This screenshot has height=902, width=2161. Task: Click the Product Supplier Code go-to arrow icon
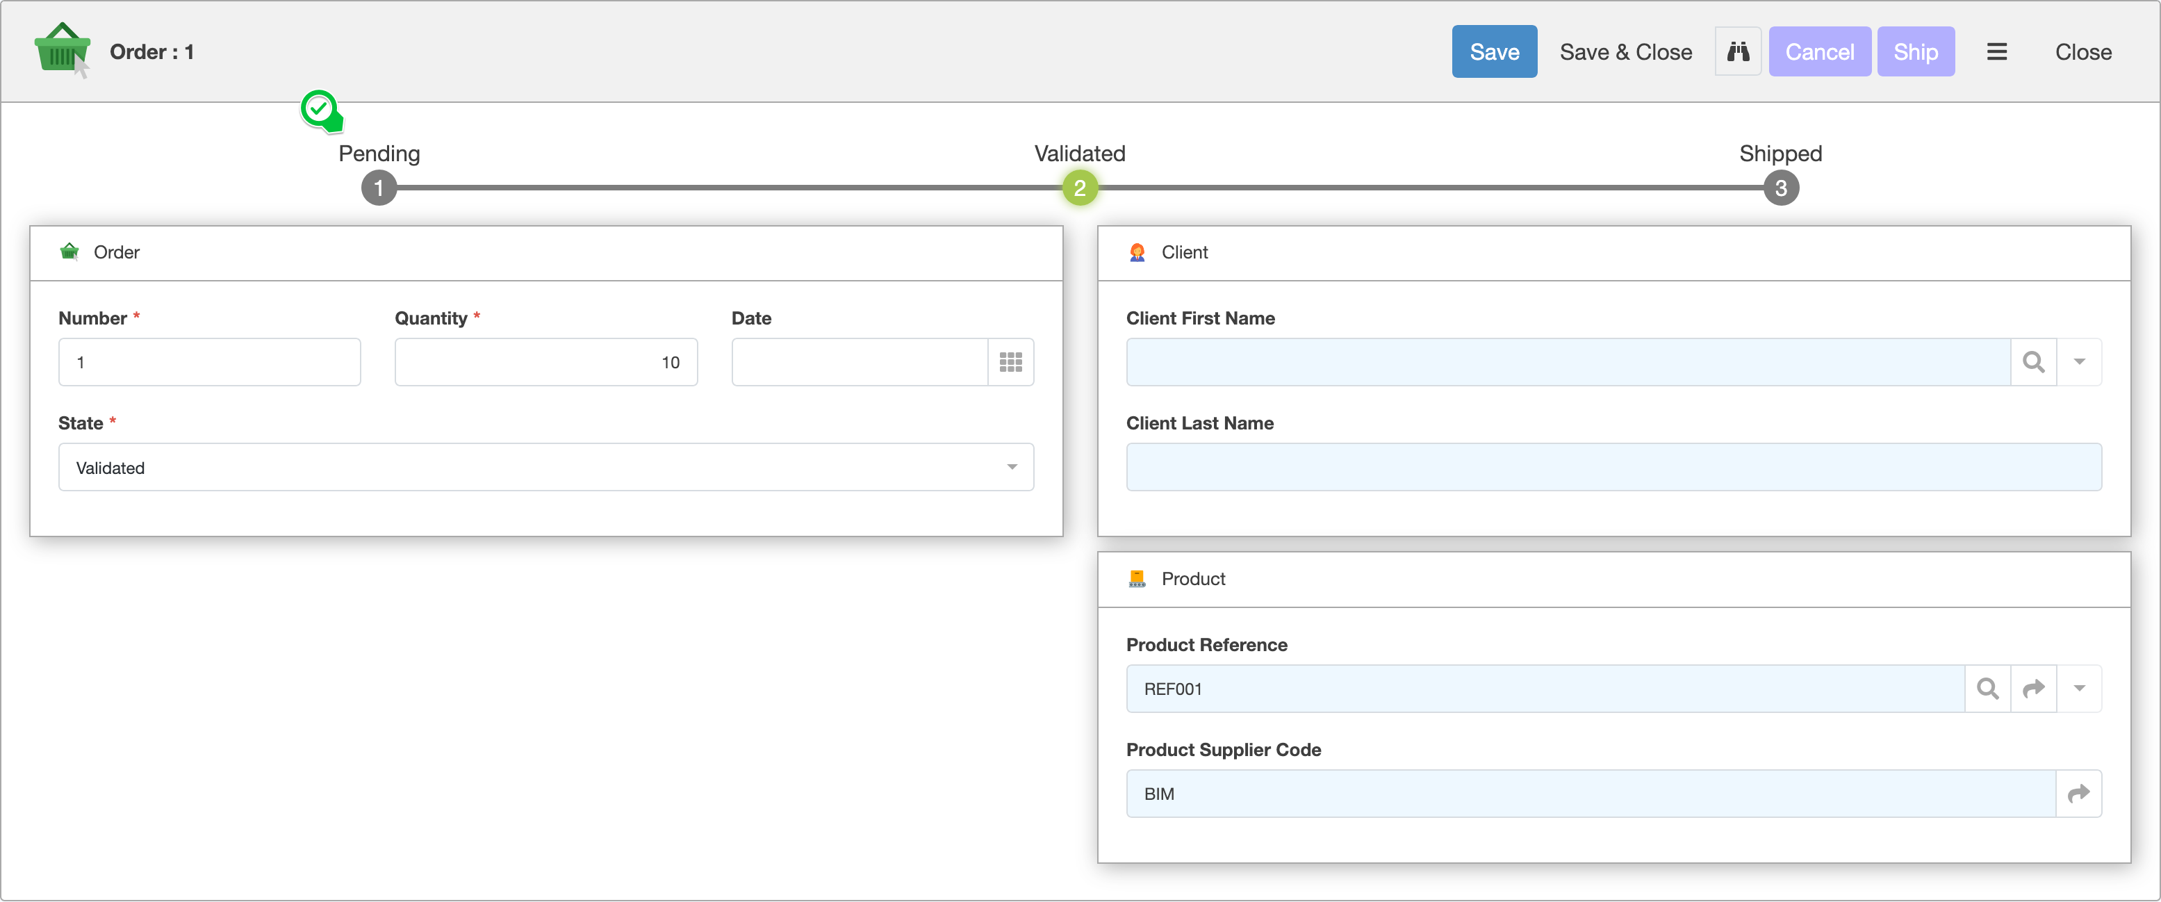pyautogui.click(x=2078, y=794)
